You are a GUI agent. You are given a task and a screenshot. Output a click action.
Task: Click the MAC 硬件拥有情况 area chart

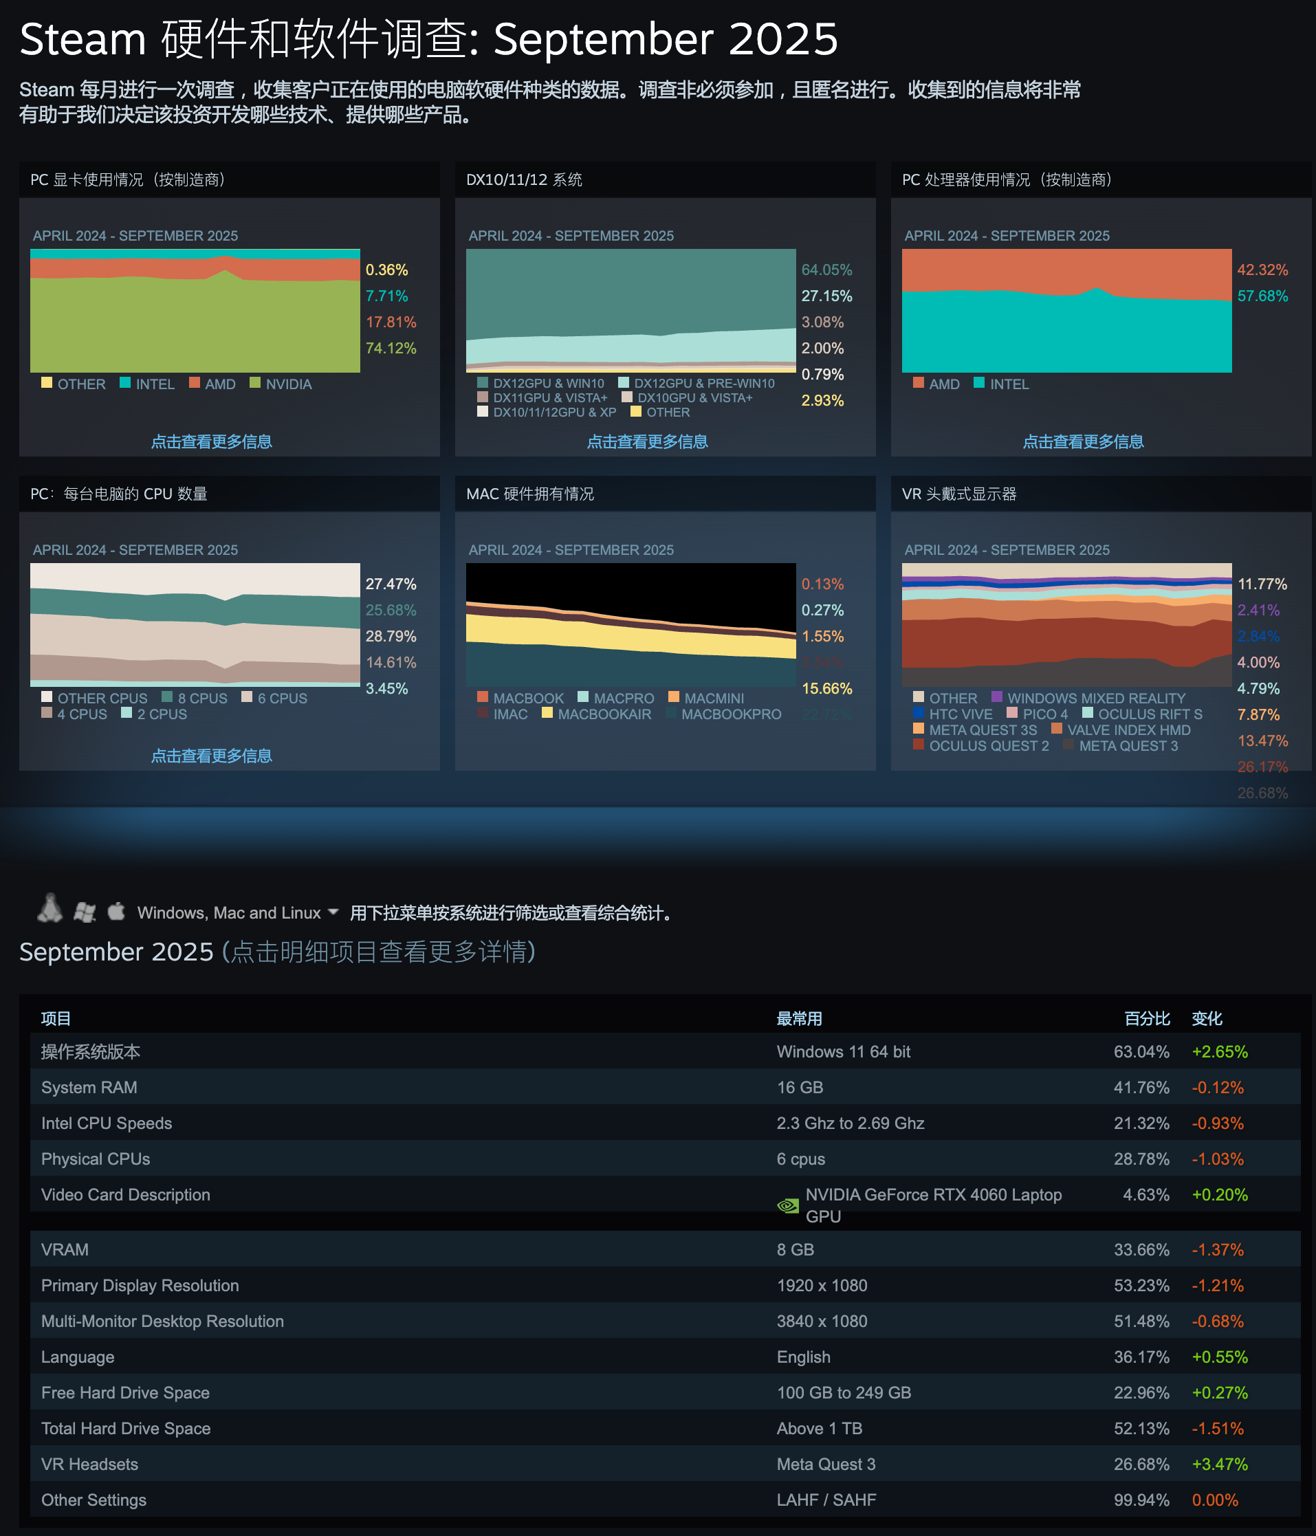(x=630, y=625)
